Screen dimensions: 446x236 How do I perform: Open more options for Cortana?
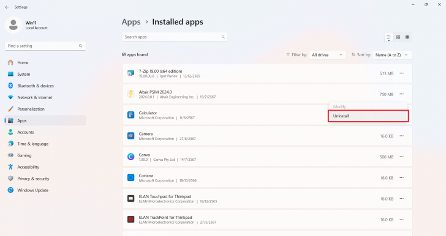coord(402,177)
